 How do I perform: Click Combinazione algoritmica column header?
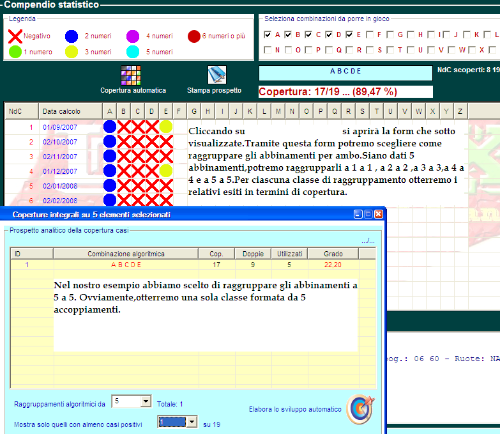[x=126, y=254]
